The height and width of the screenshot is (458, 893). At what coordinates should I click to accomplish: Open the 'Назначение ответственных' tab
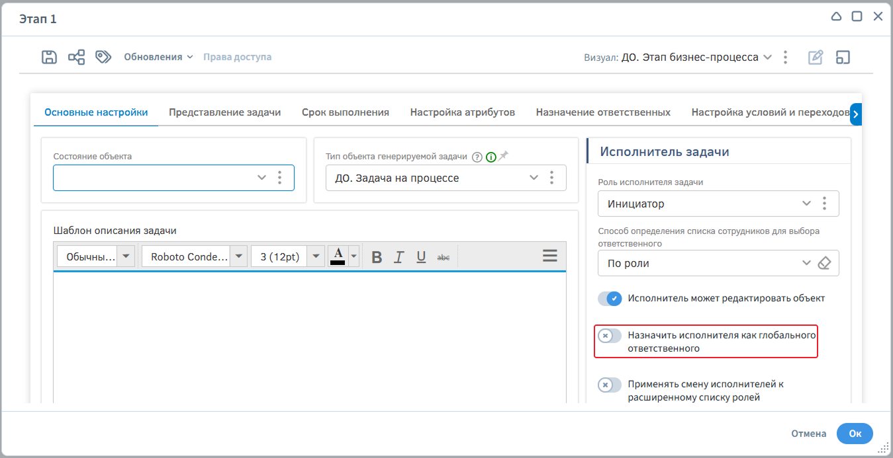[x=602, y=112]
